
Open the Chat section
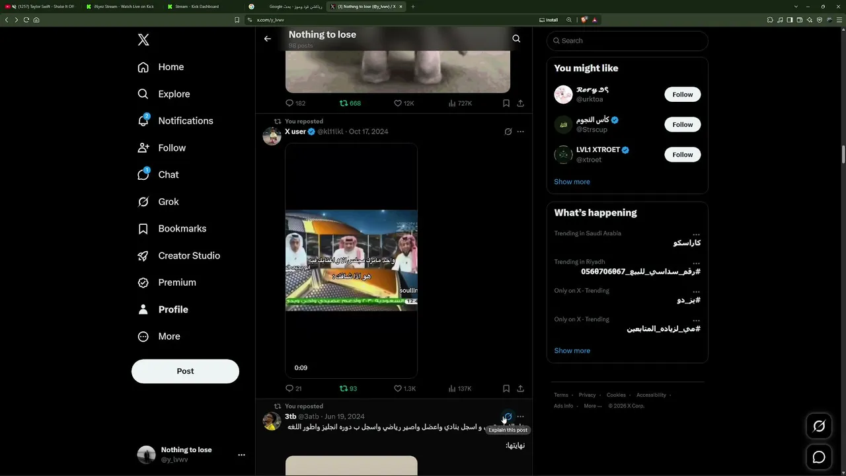pos(158,175)
